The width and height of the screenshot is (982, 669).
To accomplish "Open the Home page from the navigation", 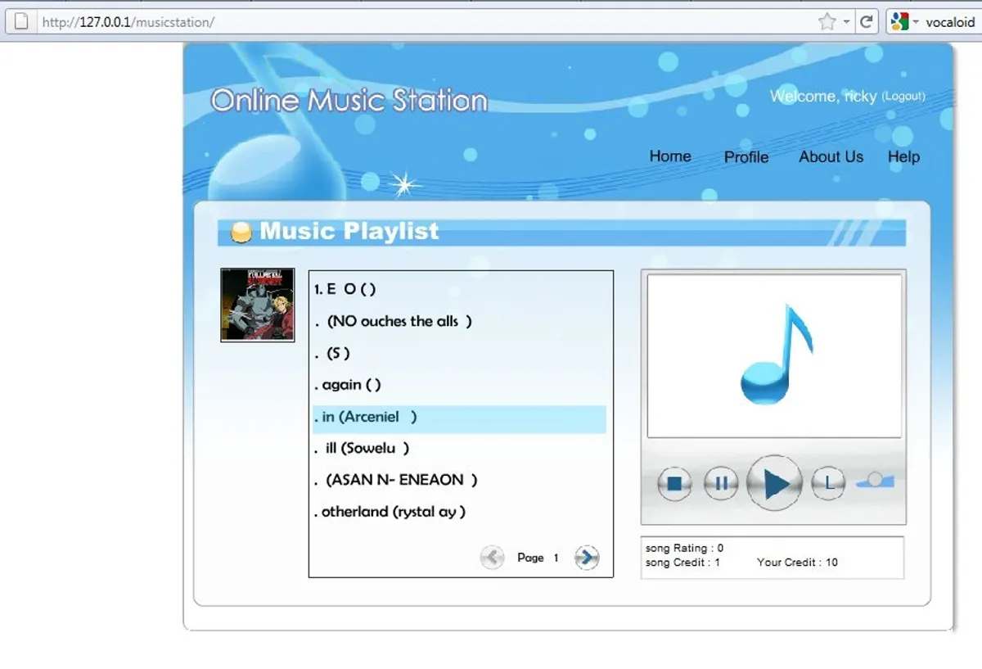I will click(670, 156).
